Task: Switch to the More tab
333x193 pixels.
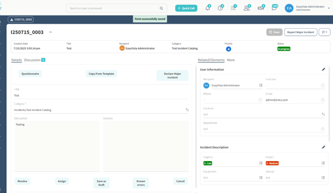Action: 231,60
